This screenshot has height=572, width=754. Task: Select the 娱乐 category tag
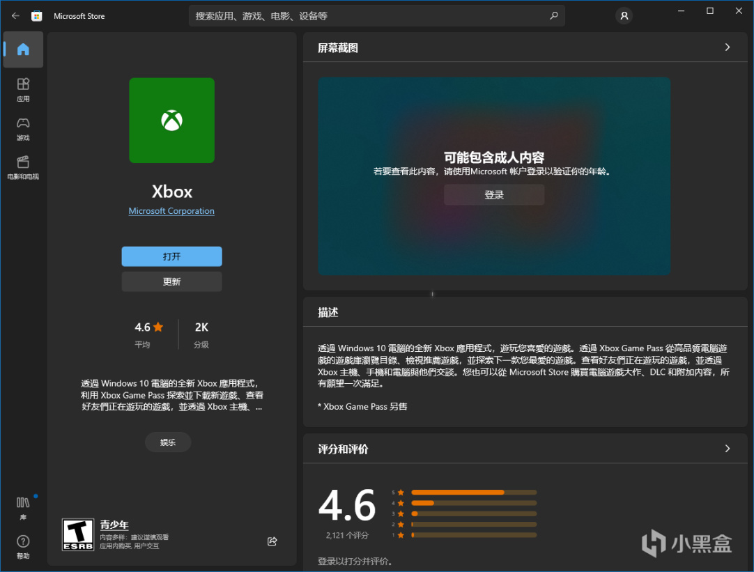168,442
